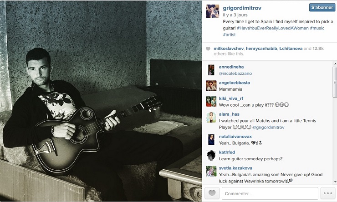Open the three-dots more options button
Viewport: 337px width, 202px height.
click(x=328, y=193)
